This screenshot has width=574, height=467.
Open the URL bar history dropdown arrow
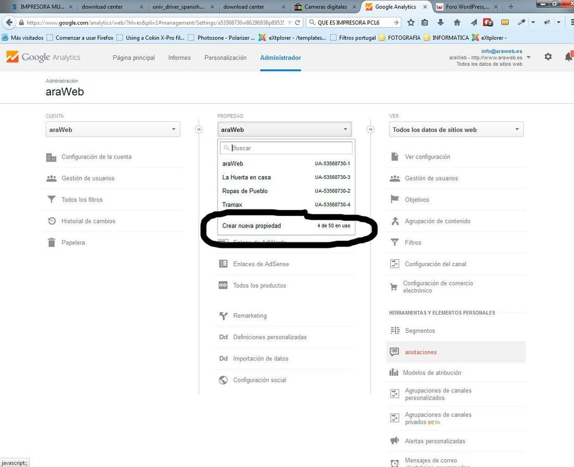290,22
